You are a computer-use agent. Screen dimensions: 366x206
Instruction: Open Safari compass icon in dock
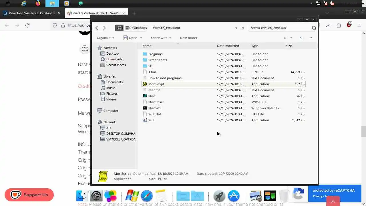click(x=147, y=196)
